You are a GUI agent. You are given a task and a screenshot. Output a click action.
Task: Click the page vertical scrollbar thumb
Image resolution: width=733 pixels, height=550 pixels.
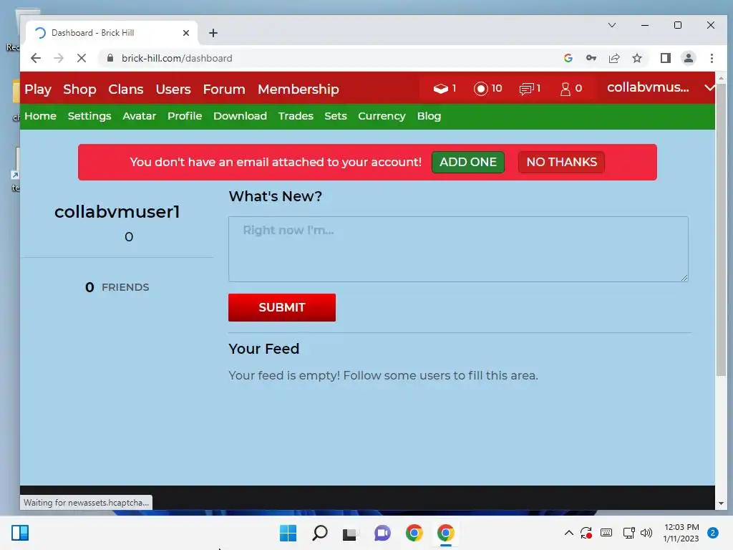[721, 229]
